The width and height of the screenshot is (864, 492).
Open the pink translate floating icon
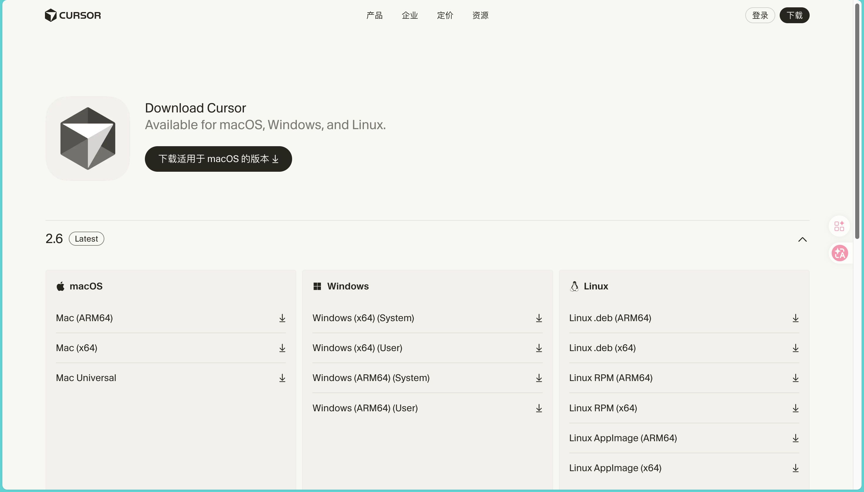point(840,253)
